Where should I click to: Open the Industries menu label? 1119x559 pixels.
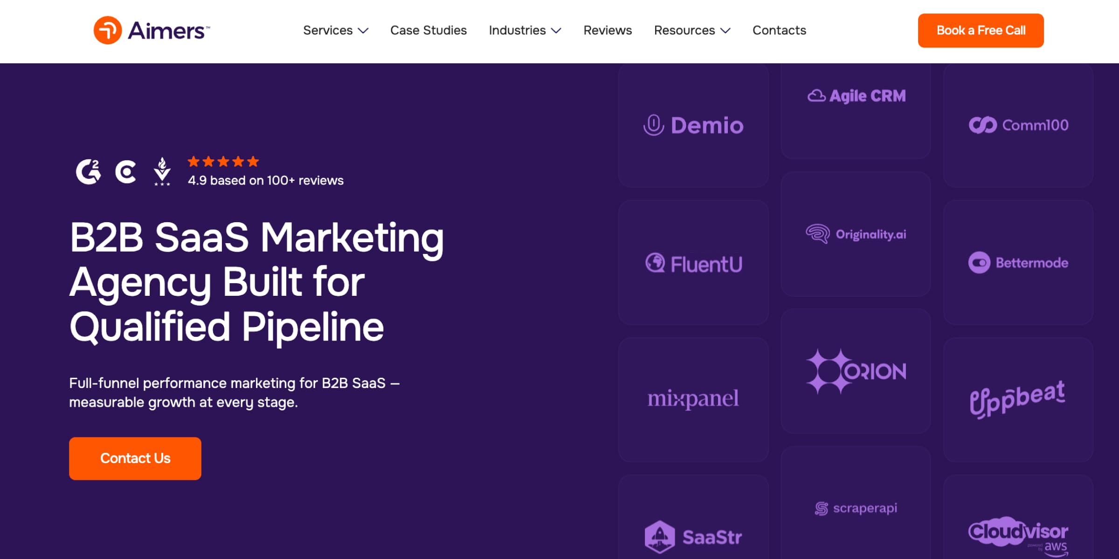pyautogui.click(x=518, y=30)
